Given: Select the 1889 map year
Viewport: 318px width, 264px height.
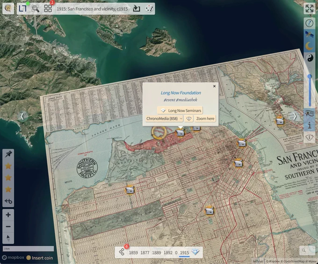Looking at the screenshot, I should [156, 253].
